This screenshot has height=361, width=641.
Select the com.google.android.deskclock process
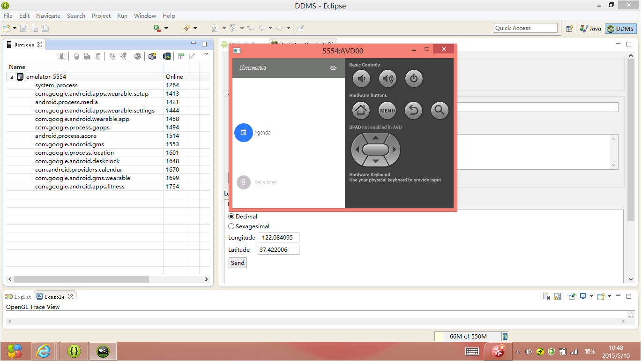tap(108, 161)
